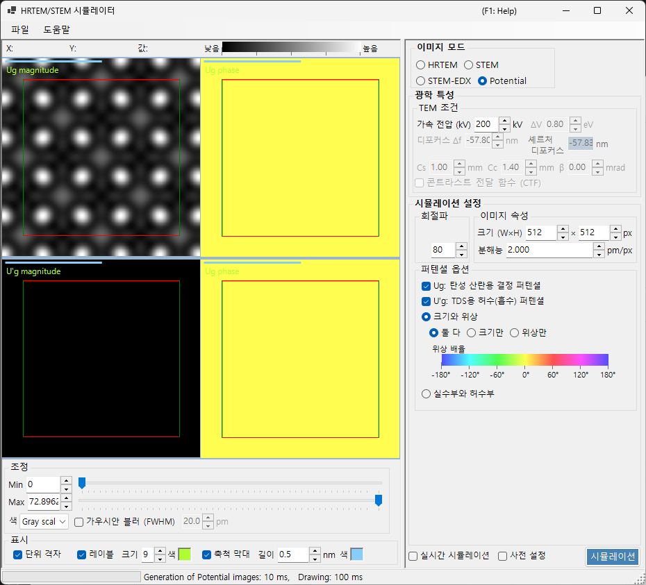This screenshot has height=585, width=646.
Task: Increase the Min value stepper
Action: coord(66,480)
